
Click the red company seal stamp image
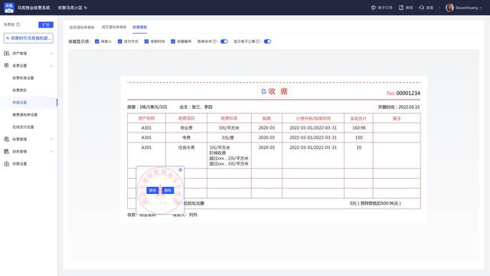point(160,190)
